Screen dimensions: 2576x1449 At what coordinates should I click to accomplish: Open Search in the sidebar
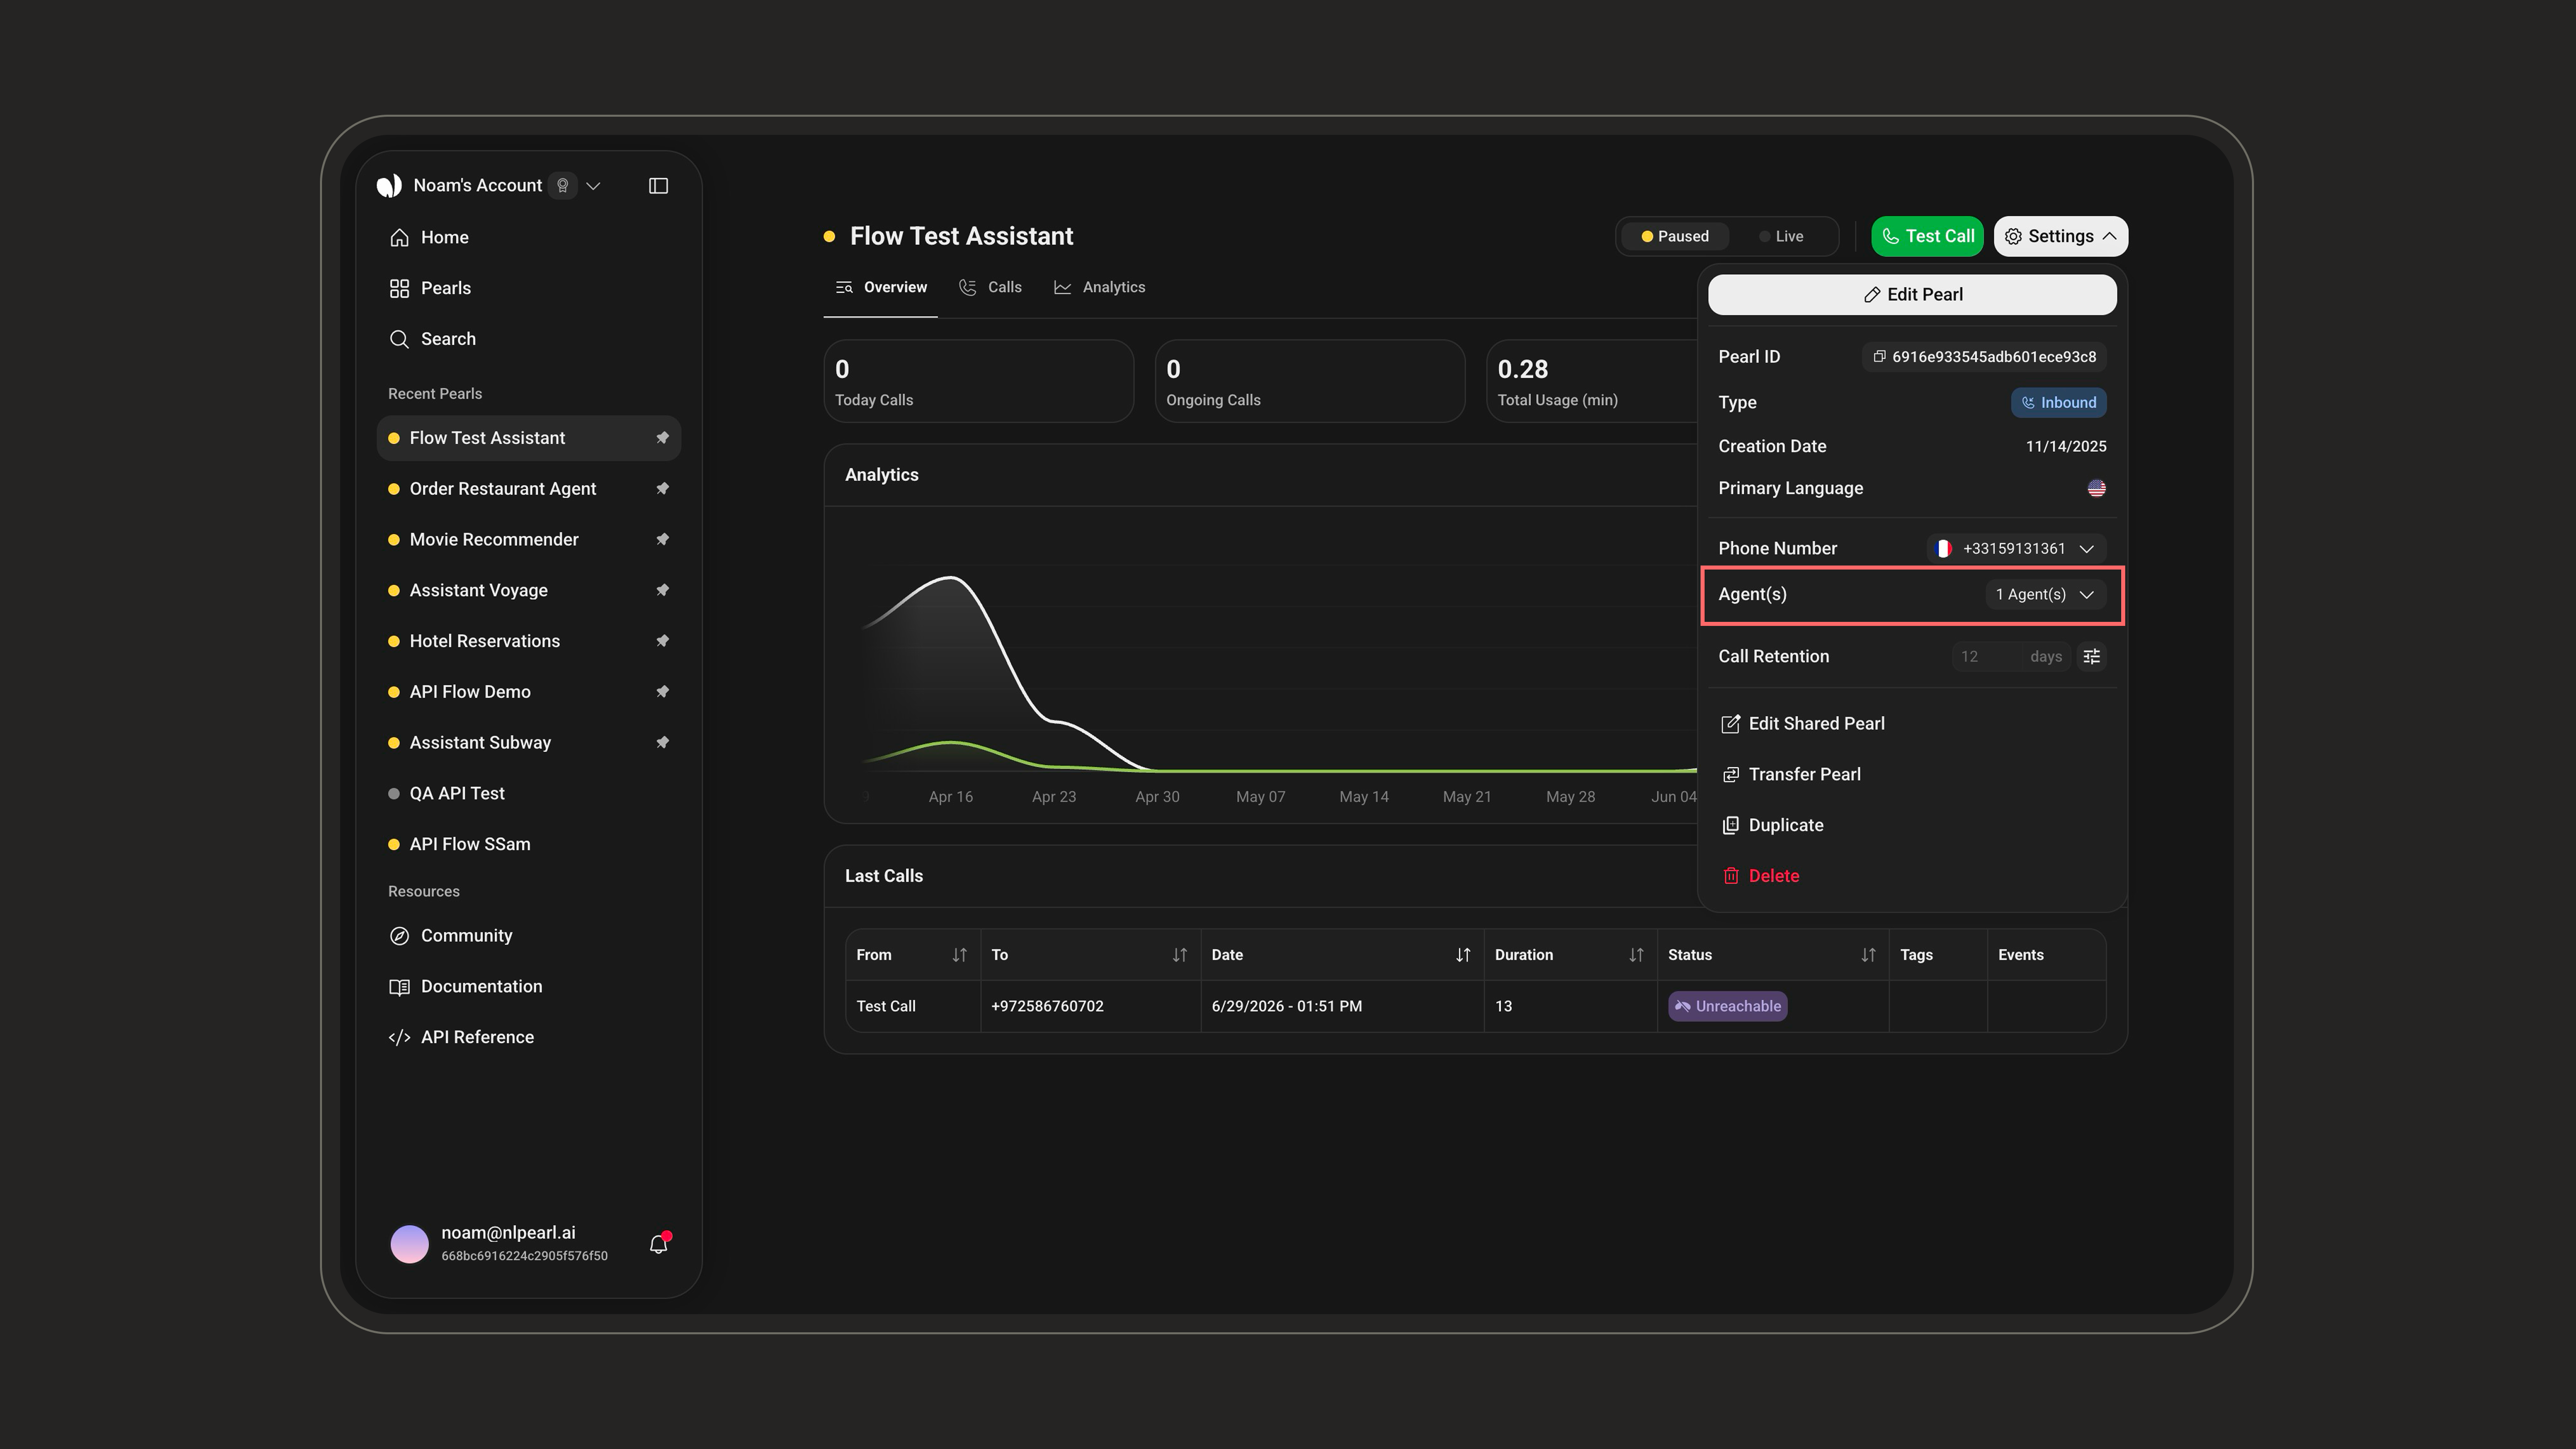(529, 339)
